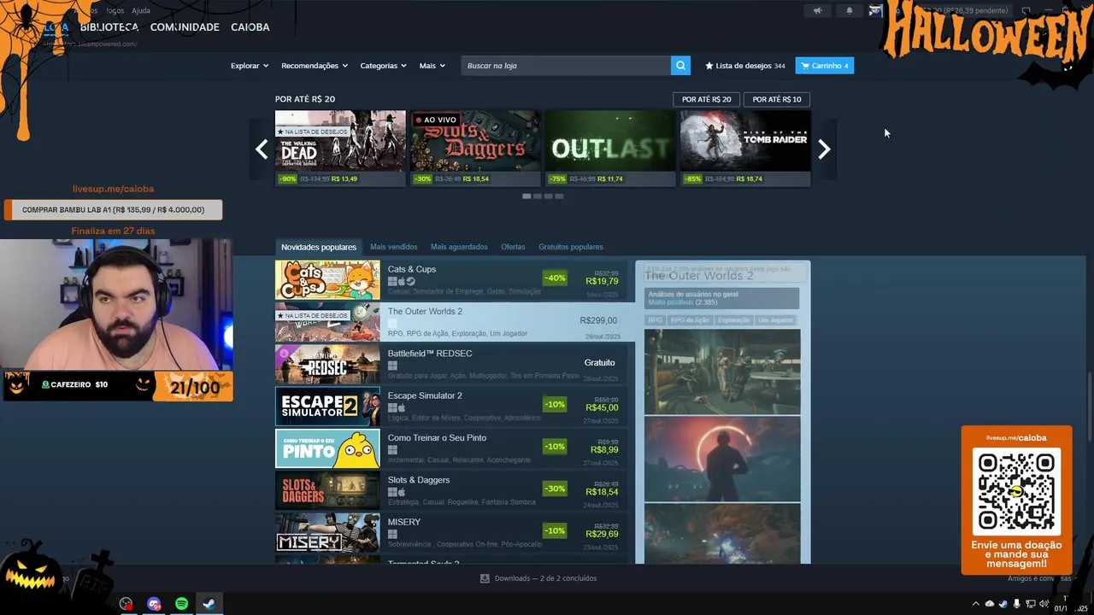1094x615 pixels.
Task: Click Como Treinar o Seu Pinto thumbnail
Action: [x=327, y=448]
